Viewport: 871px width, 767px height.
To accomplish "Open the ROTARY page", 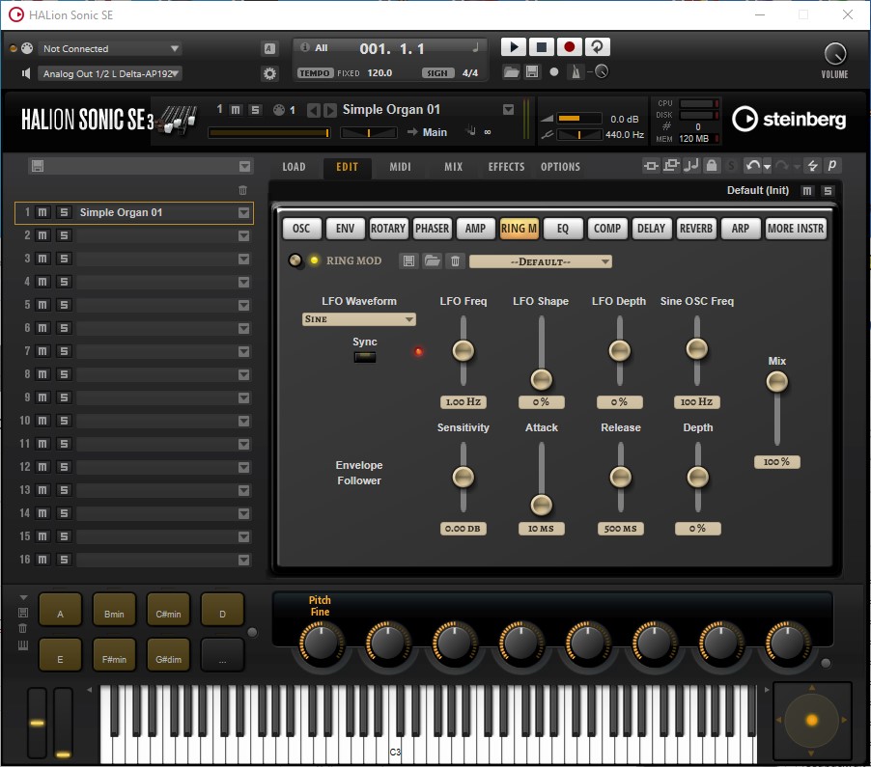I will (388, 229).
